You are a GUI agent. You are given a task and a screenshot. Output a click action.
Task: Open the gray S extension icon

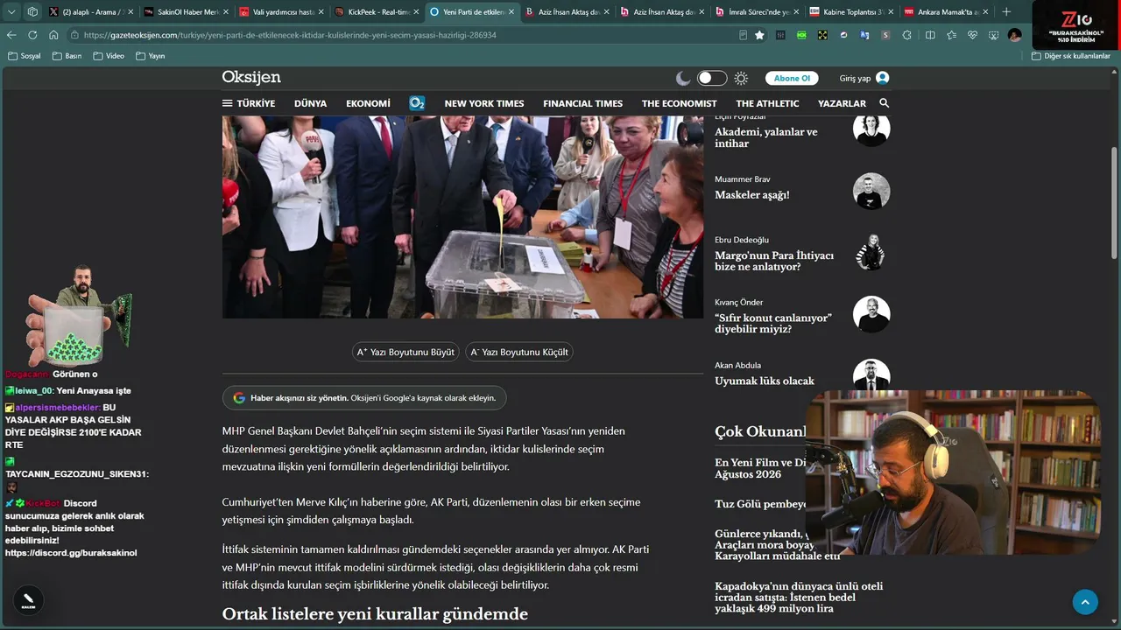click(885, 35)
